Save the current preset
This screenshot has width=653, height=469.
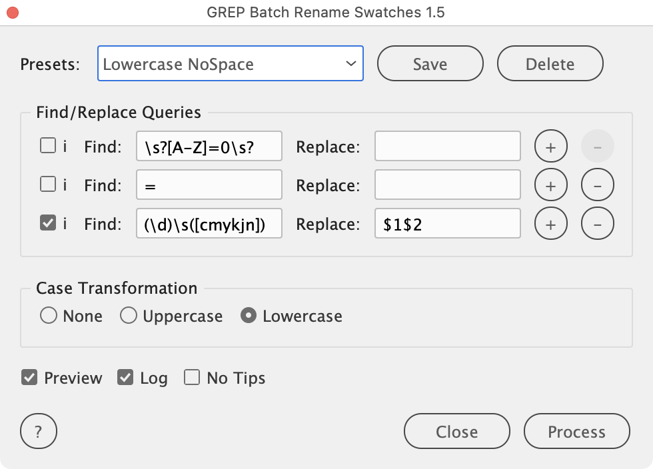(x=430, y=64)
